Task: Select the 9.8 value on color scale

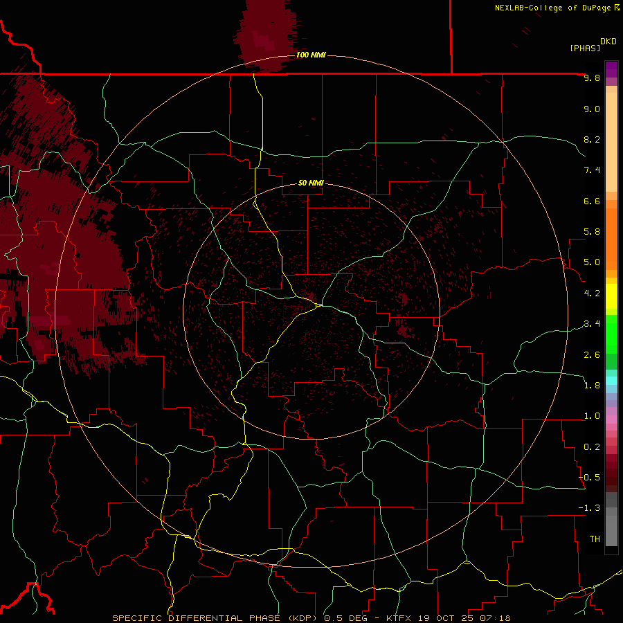Action: click(x=592, y=78)
